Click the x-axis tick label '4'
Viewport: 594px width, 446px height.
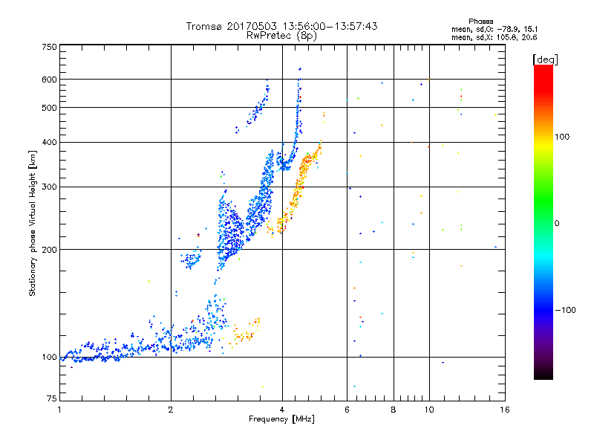click(282, 410)
